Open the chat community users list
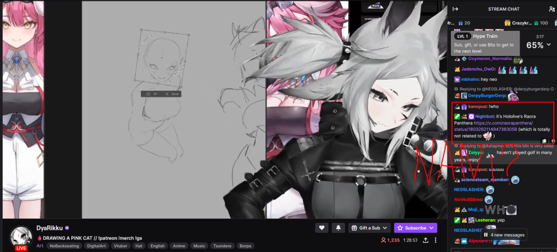 click(x=552, y=9)
